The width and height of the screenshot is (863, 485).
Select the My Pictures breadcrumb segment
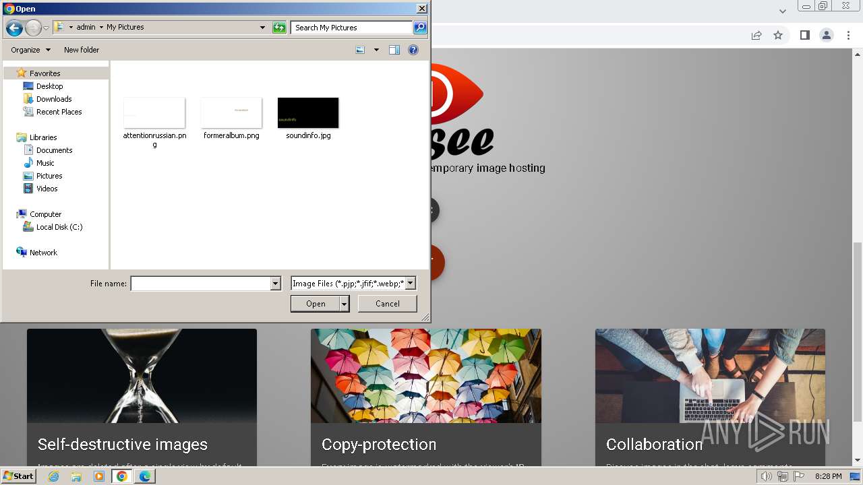pyautogui.click(x=125, y=28)
